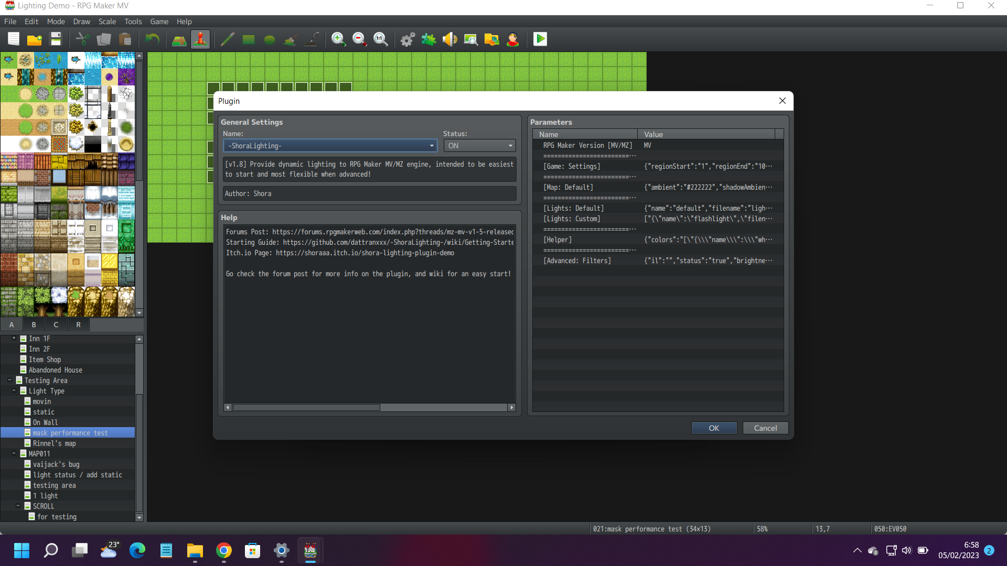Reset map to actual size 1:1
Screen dimensions: 1007x566
pos(381,39)
